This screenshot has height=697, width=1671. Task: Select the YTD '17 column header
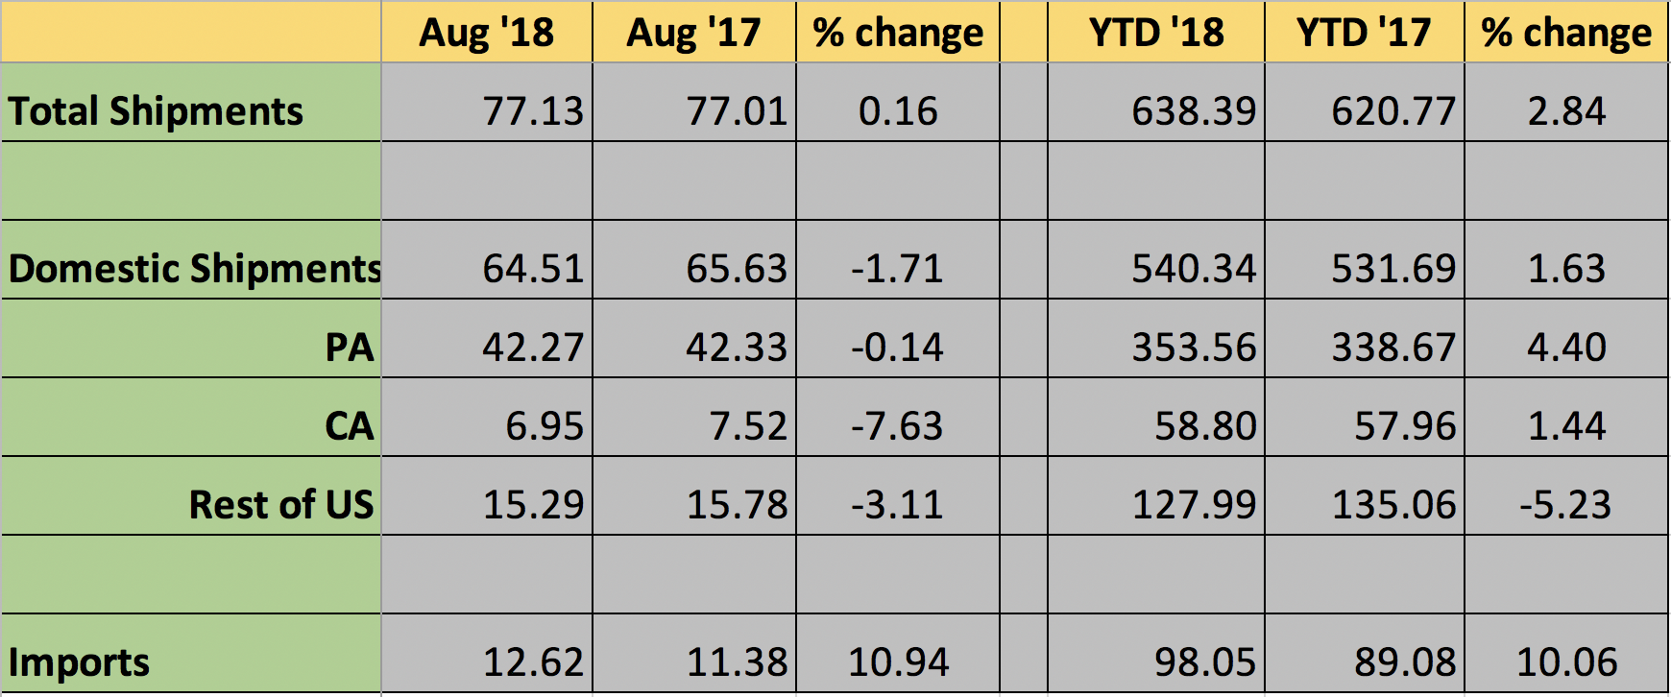[x=1364, y=33]
